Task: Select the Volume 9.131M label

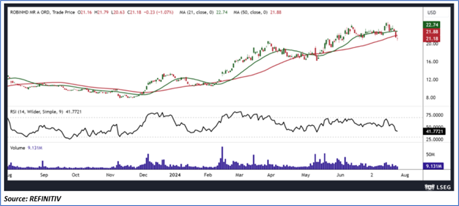Action: tap(26, 149)
